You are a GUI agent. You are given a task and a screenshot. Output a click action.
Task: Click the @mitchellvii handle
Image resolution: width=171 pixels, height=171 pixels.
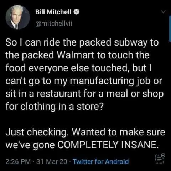54,24
